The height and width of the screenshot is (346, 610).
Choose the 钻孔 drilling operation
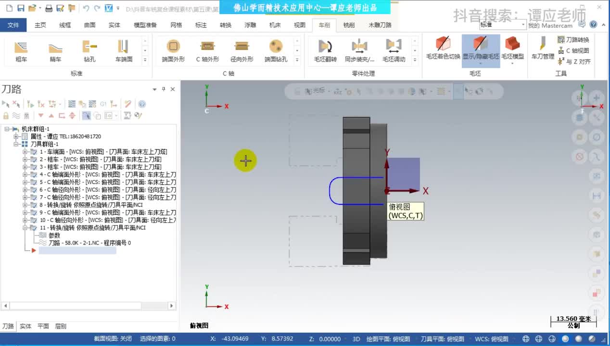coord(89,51)
